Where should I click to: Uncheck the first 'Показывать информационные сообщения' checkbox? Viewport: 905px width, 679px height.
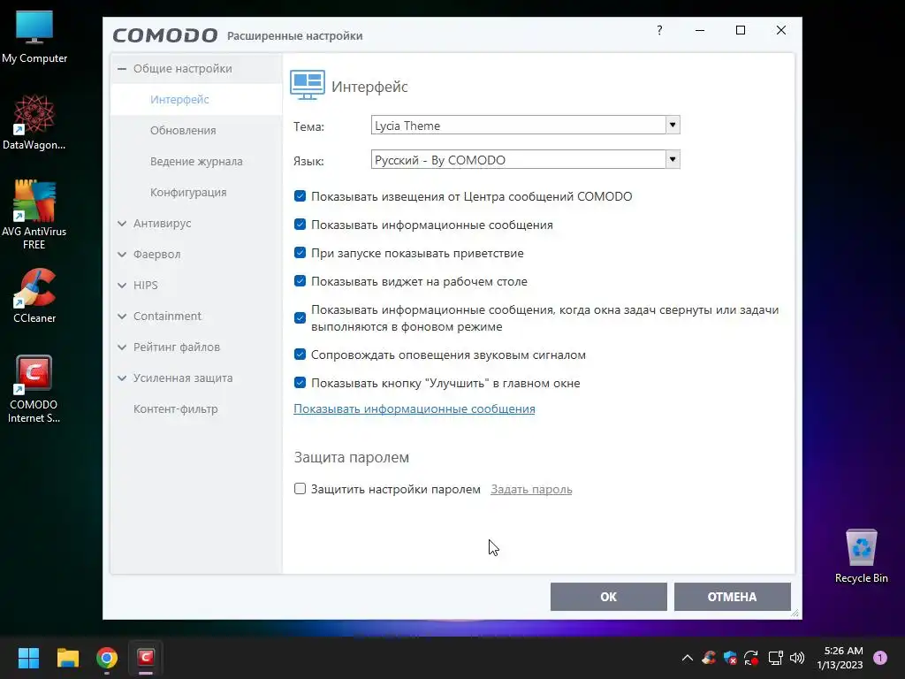tap(300, 224)
